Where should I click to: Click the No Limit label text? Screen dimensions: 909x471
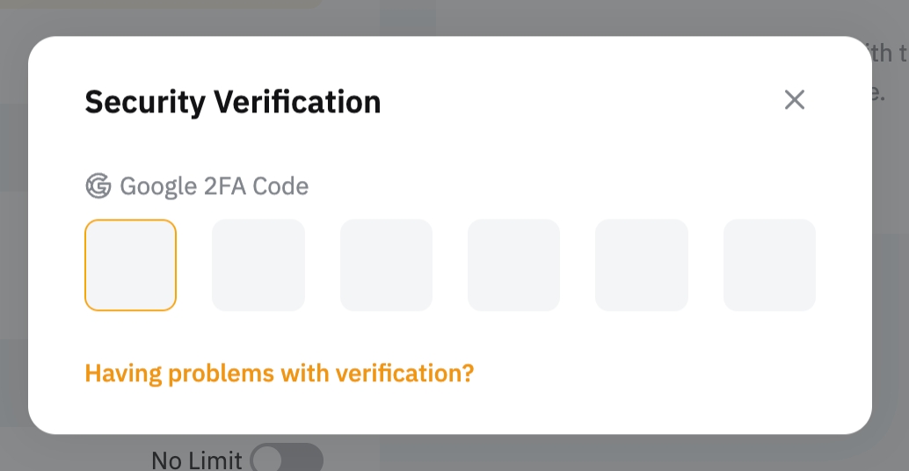coord(197,460)
